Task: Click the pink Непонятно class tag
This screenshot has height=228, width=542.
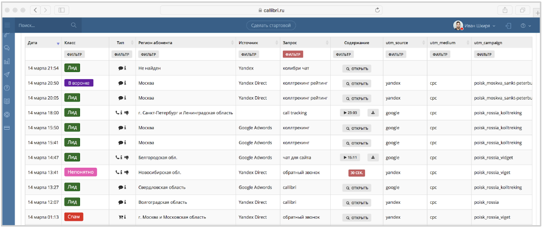Action: (x=80, y=172)
